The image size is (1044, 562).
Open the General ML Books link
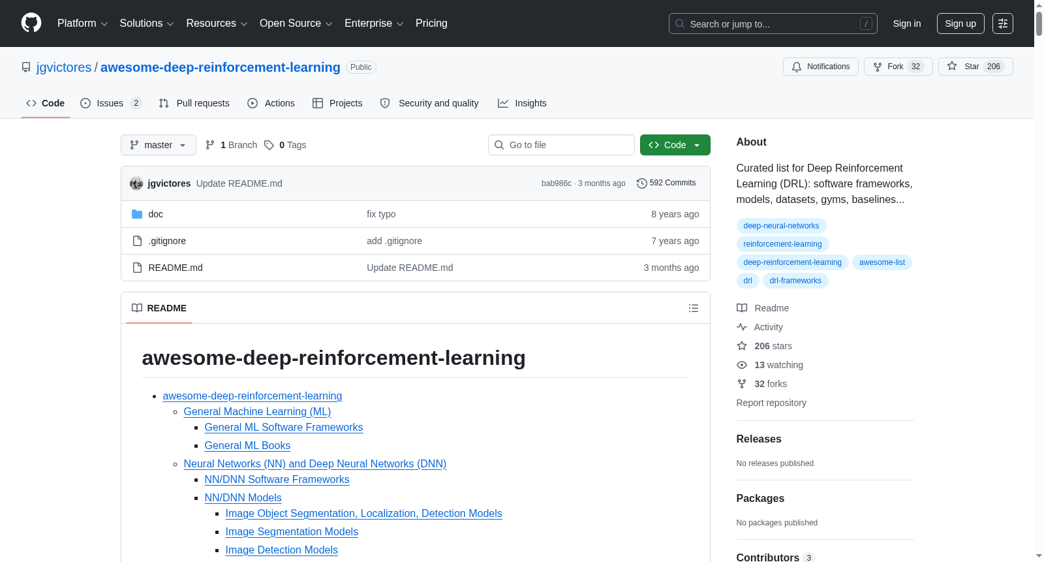(x=247, y=446)
